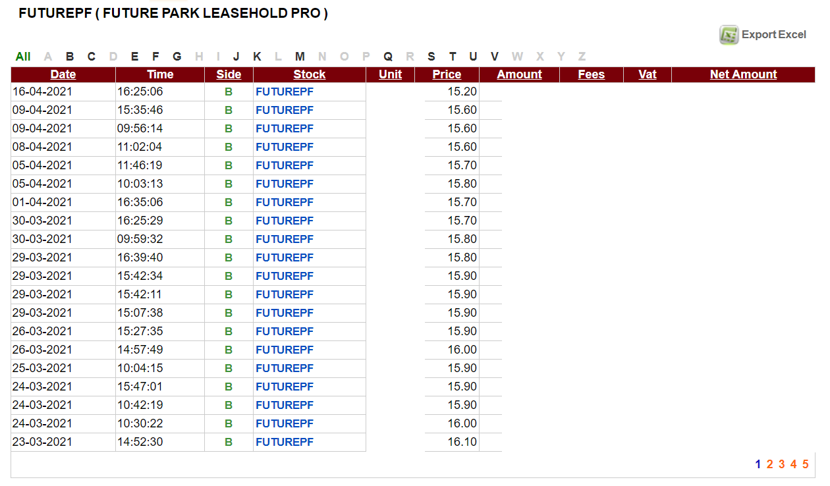Click the B side in 16:35:06 row
Image resolution: width=830 pixels, height=486 pixels.
[229, 202]
